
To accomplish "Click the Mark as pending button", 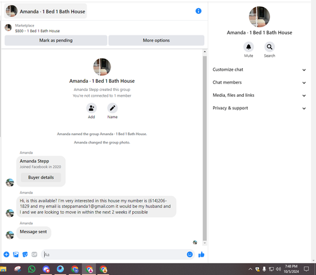I will (x=56, y=40).
